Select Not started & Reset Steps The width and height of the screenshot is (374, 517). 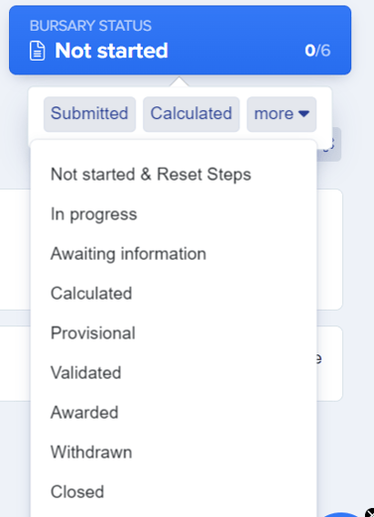point(151,175)
